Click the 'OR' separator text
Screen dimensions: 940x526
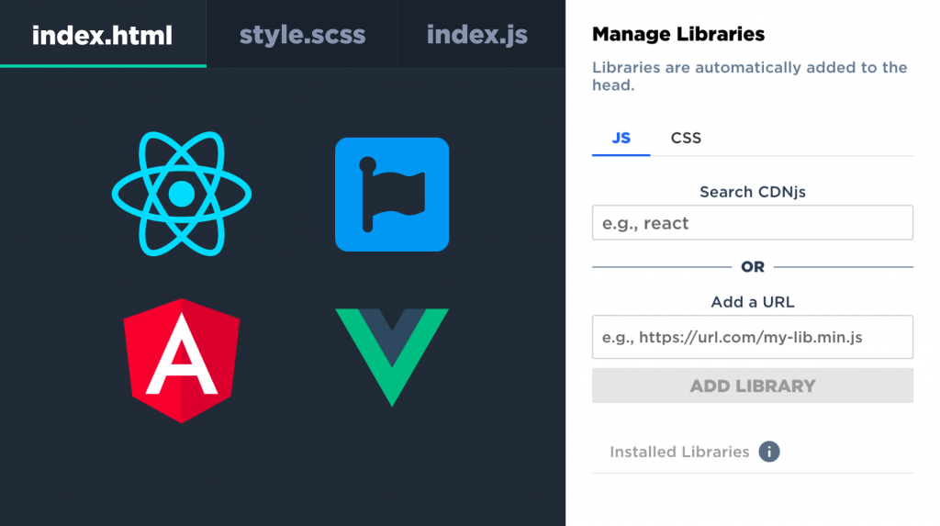(753, 267)
